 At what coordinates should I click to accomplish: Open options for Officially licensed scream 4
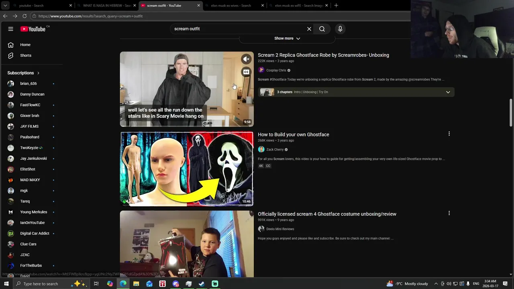click(449, 213)
